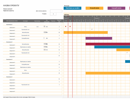Click the Тиждень 2 week header
This screenshot has width=130, height=99.
pyautogui.click(x=97, y=18)
